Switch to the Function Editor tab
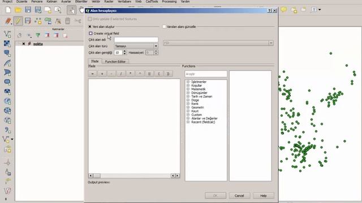 pyautogui.click(x=115, y=61)
